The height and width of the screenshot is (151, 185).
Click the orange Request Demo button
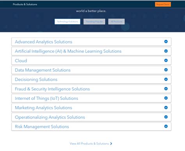(163, 4)
